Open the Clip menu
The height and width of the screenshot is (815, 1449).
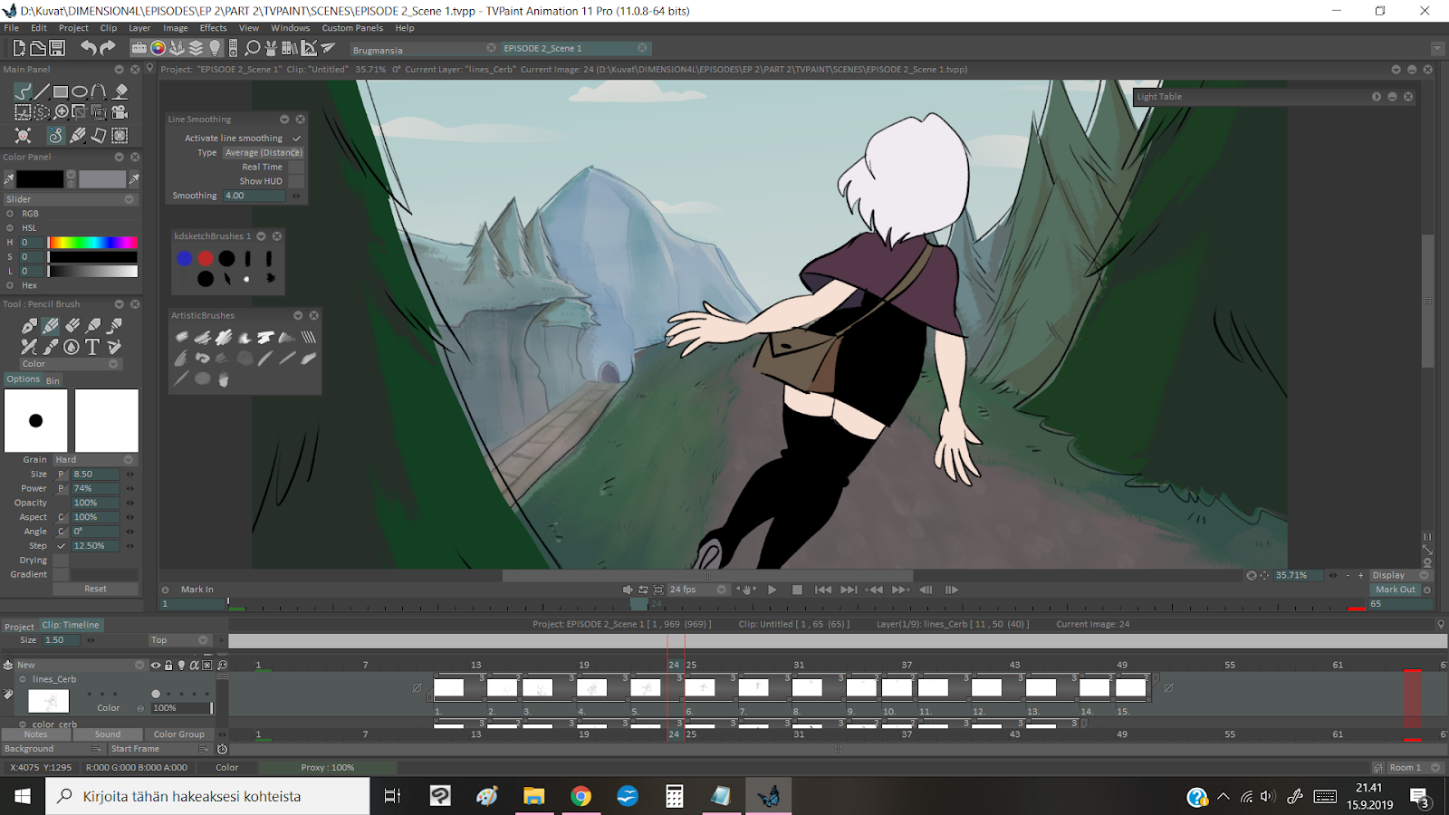coord(107,27)
